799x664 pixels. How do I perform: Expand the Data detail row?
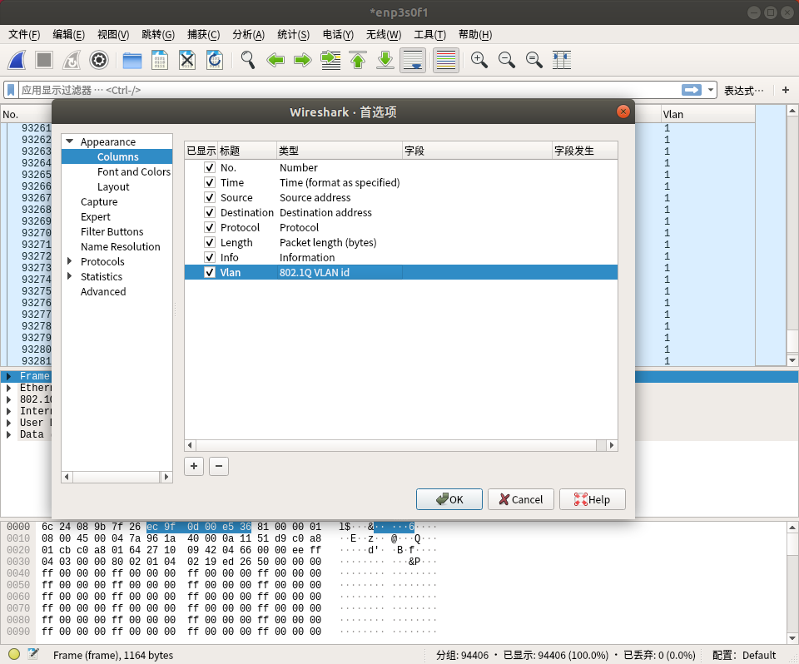point(8,434)
